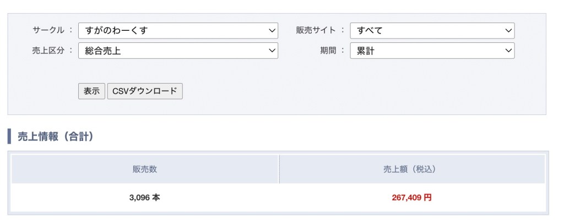Click the 販売数 column header
564x224 pixels.
(145, 170)
